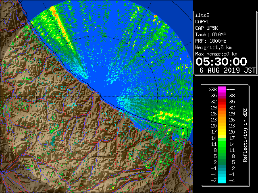This screenshot has width=258, height=193.
Task: Click the '>38' legend value label
Action: (x=212, y=90)
